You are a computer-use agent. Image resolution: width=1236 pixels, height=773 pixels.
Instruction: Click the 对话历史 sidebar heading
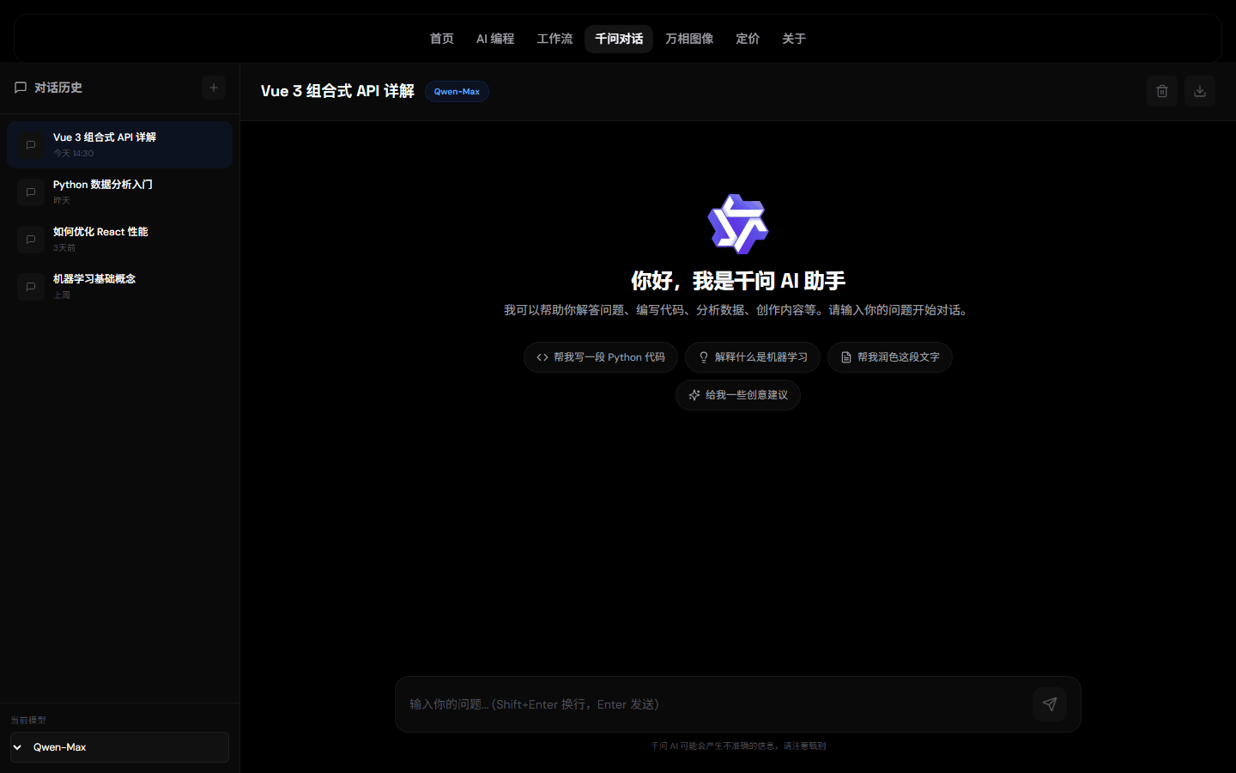(58, 88)
